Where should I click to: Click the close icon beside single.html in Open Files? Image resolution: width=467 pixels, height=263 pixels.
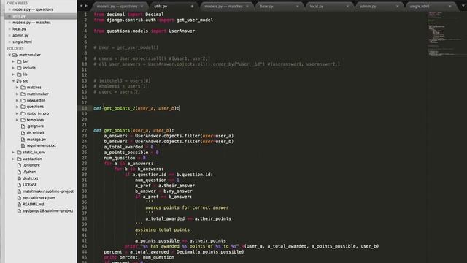(x=9, y=42)
